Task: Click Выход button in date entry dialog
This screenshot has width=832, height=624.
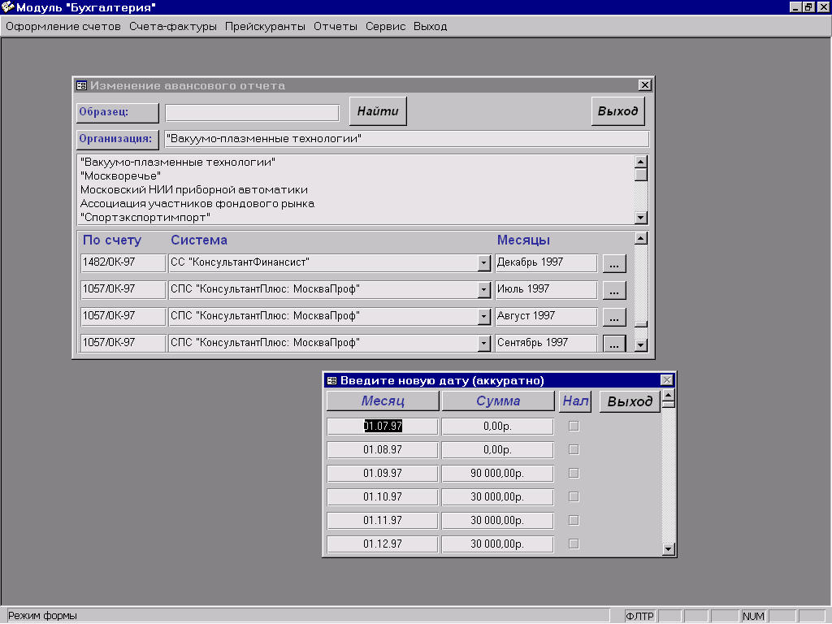Action: pyautogui.click(x=630, y=401)
